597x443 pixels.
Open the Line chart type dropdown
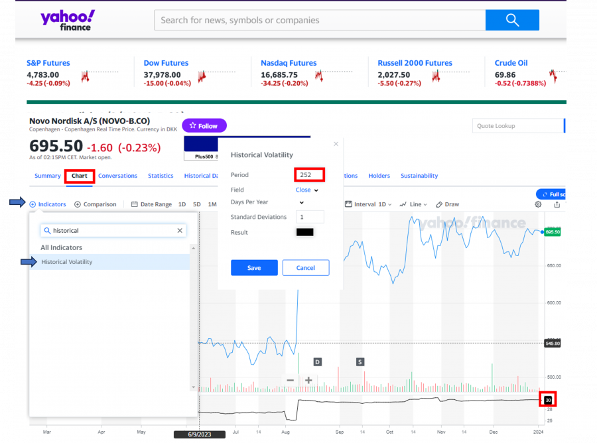tap(413, 204)
